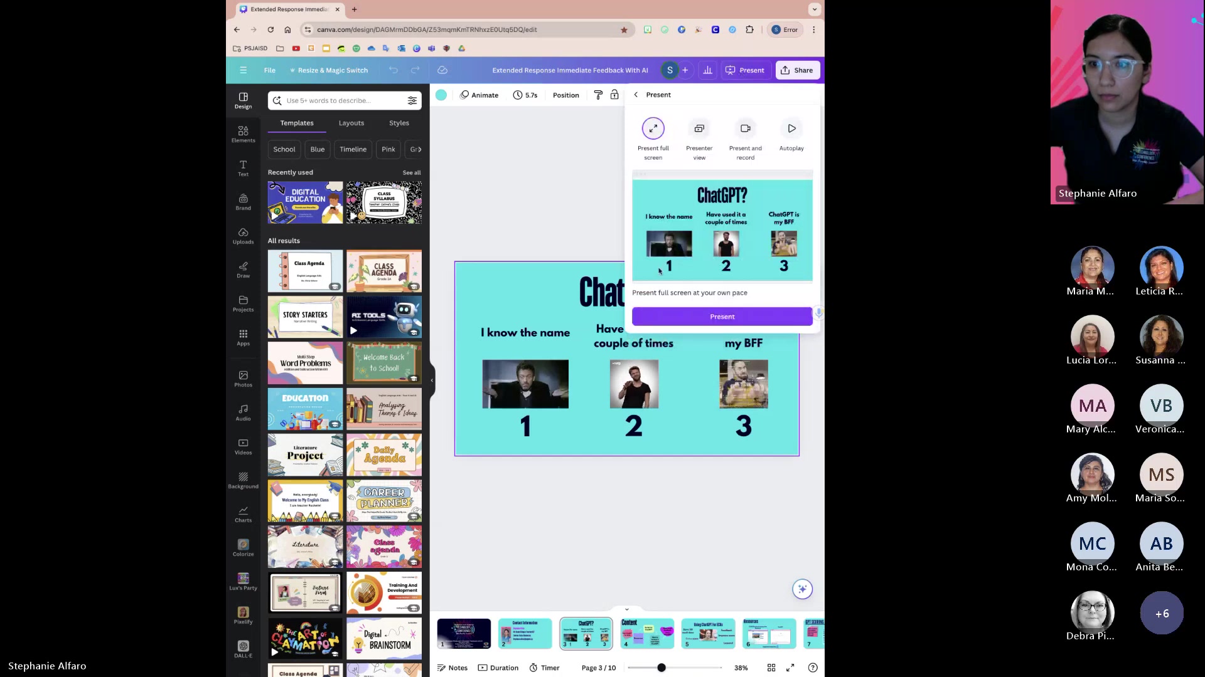Image resolution: width=1205 pixels, height=677 pixels.
Task: Switch to the Styles tab
Action: (399, 123)
